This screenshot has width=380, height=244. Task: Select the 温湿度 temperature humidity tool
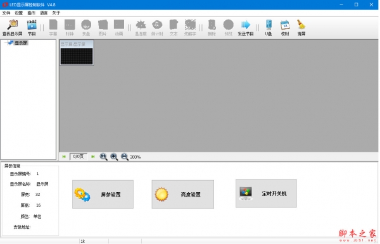tap(141, 28)
